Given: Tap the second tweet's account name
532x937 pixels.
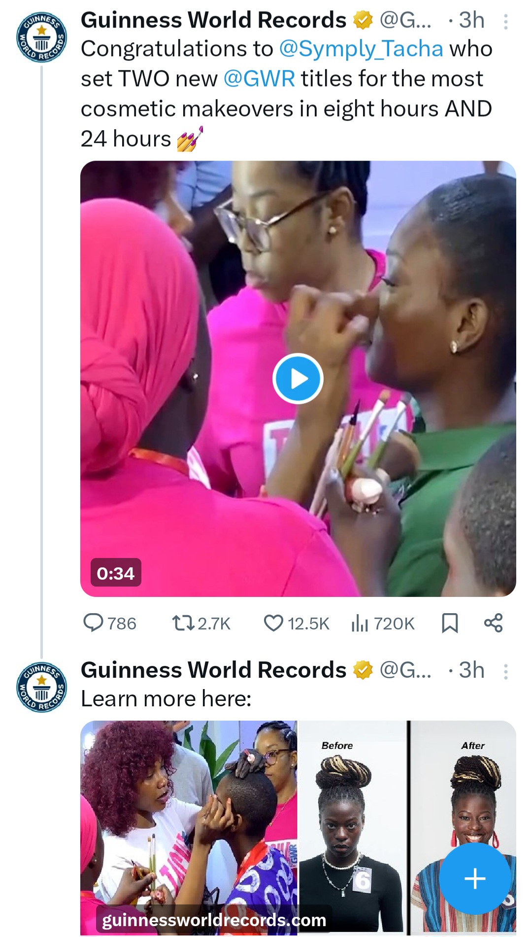Looking at the screenshot, I should [x=213, y=670].
